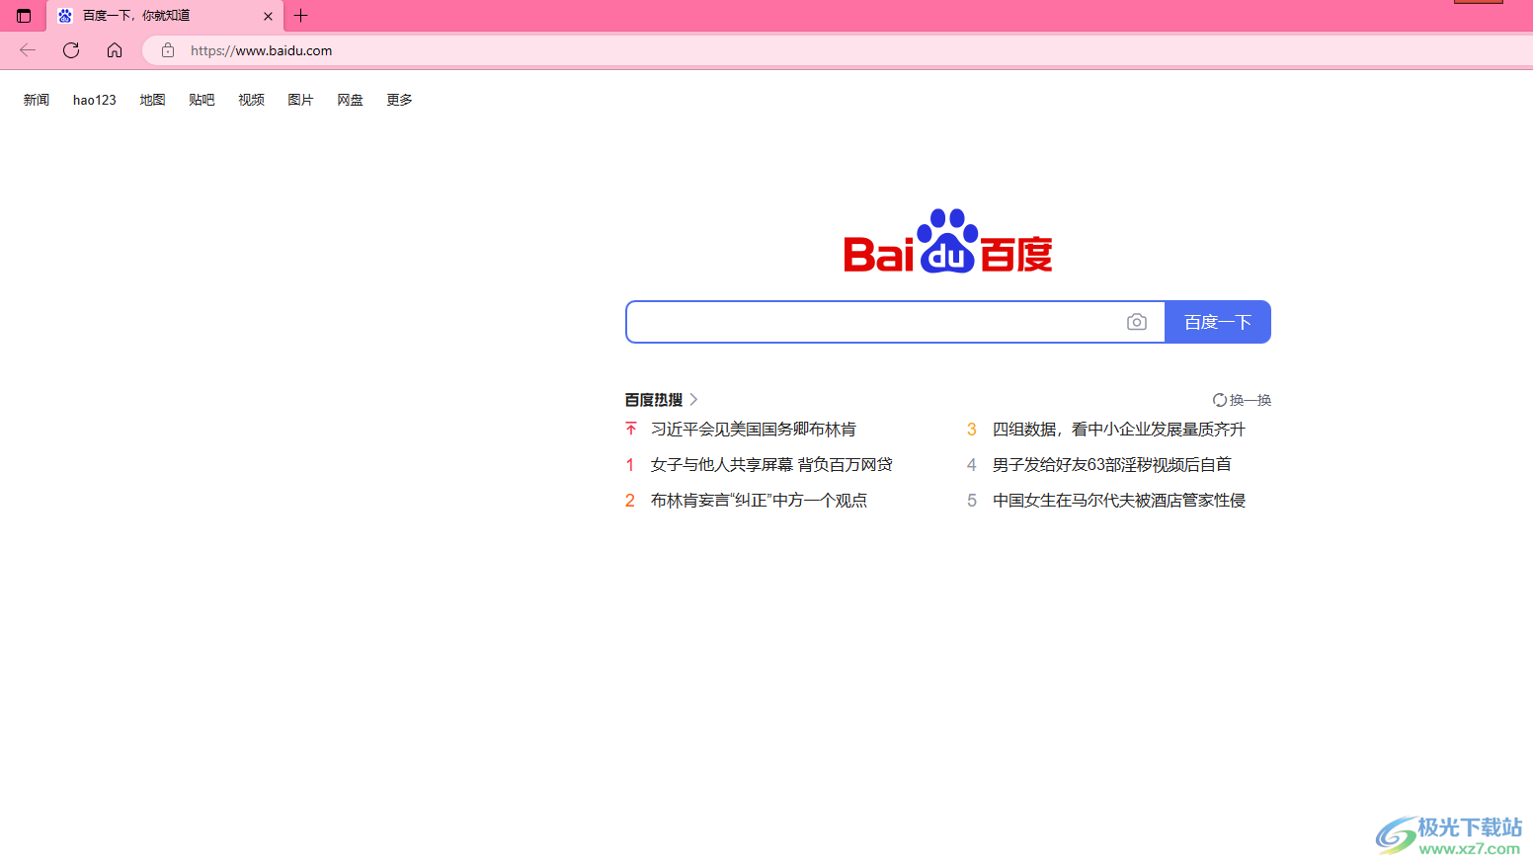Open a new browser tab

tap(301, 16)
